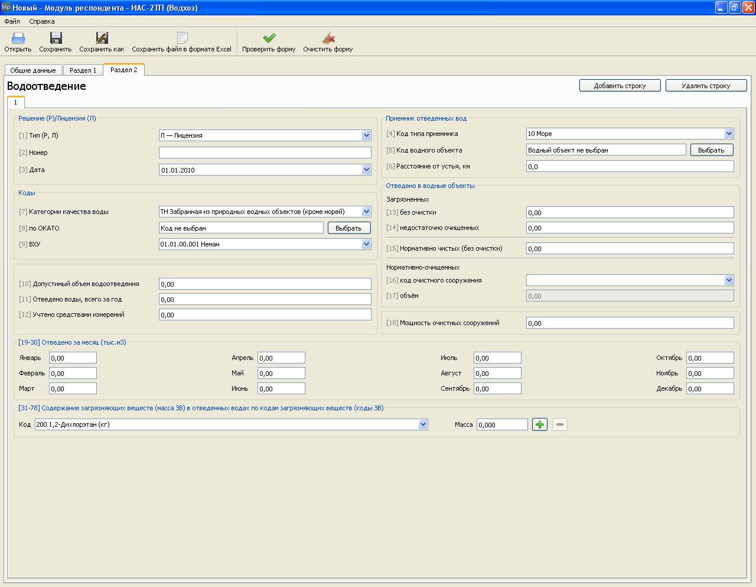Screen dimensions: 756x587
Task: Focus the Номер input field
Action: (x=265, y=153)
